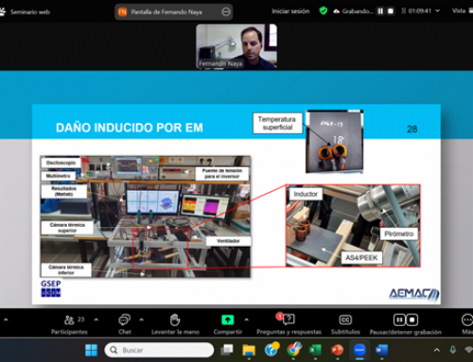
Task: Click Iniciar sesión link
Action: 290,11
